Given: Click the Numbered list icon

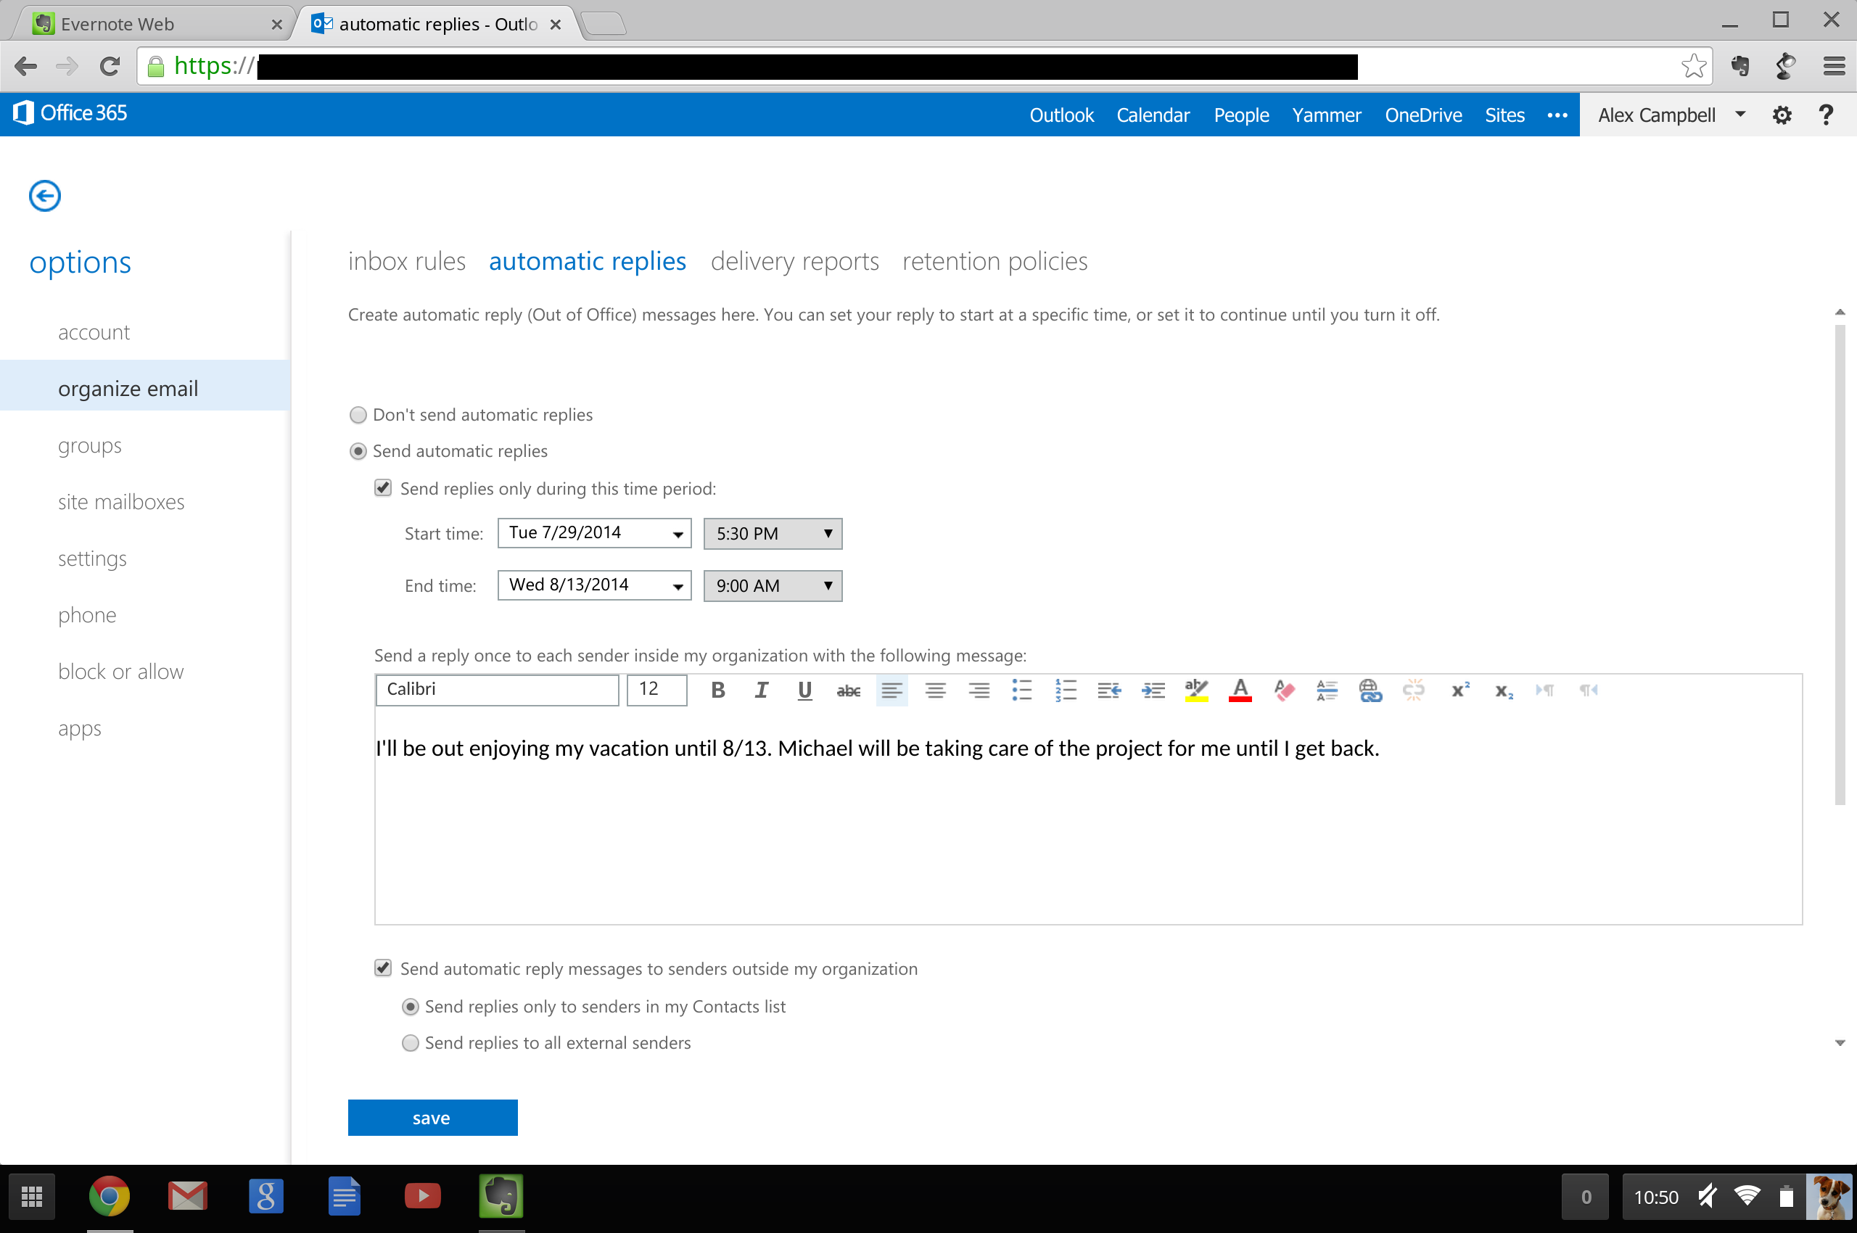Looking at the screenshot, I should point(1065,690).
